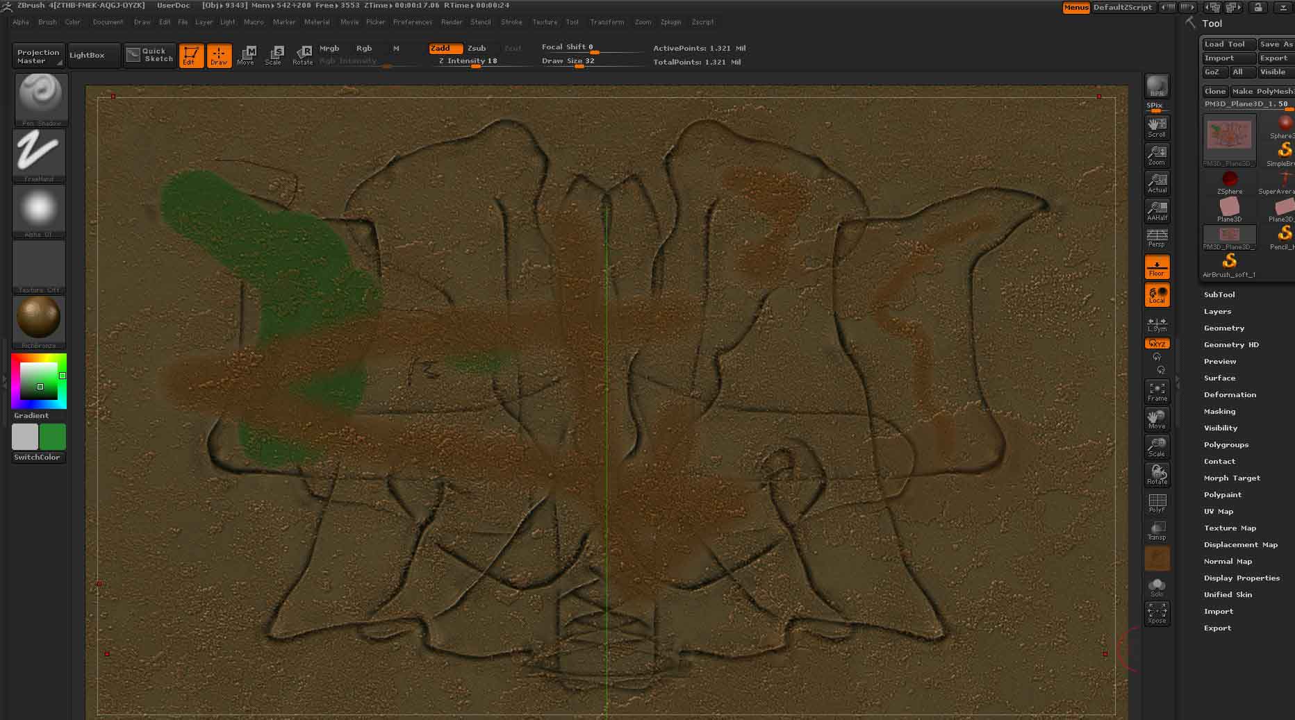Render with the BPR button
This screenshot has width=1295, height=720.
[1157, 86]
